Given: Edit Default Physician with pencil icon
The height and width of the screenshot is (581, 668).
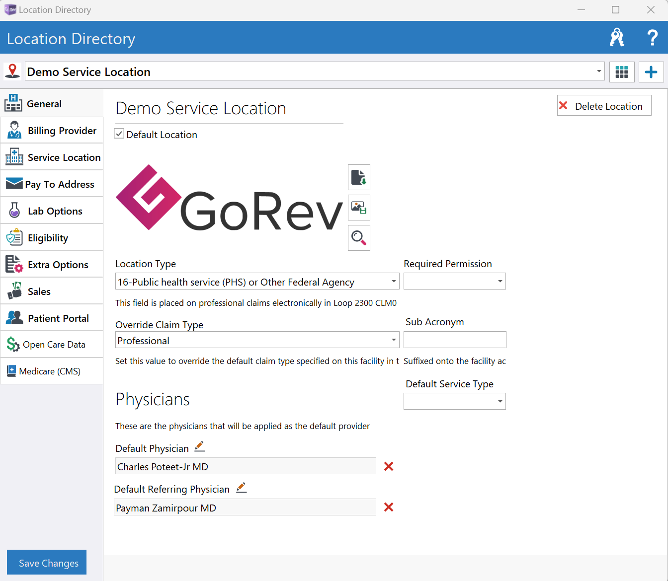Looking at the screenshot, I should pos(200,446).
